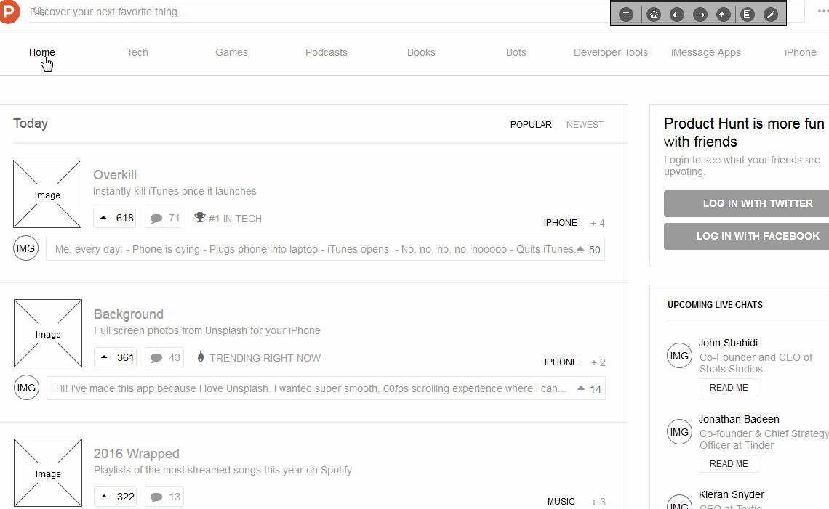Image resolution: width=829 pixels, height=509 pixels.
Task: Go back using the left arrow icon
Action: (x=677, y=15)
